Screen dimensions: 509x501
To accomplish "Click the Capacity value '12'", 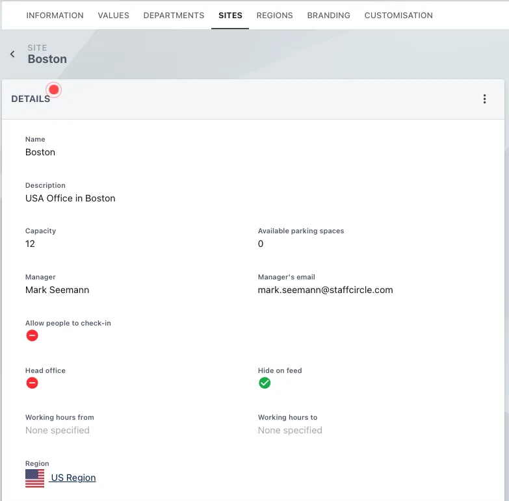I will click(30, 244).
